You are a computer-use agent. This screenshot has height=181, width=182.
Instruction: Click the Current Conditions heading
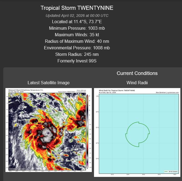(137, 73)
